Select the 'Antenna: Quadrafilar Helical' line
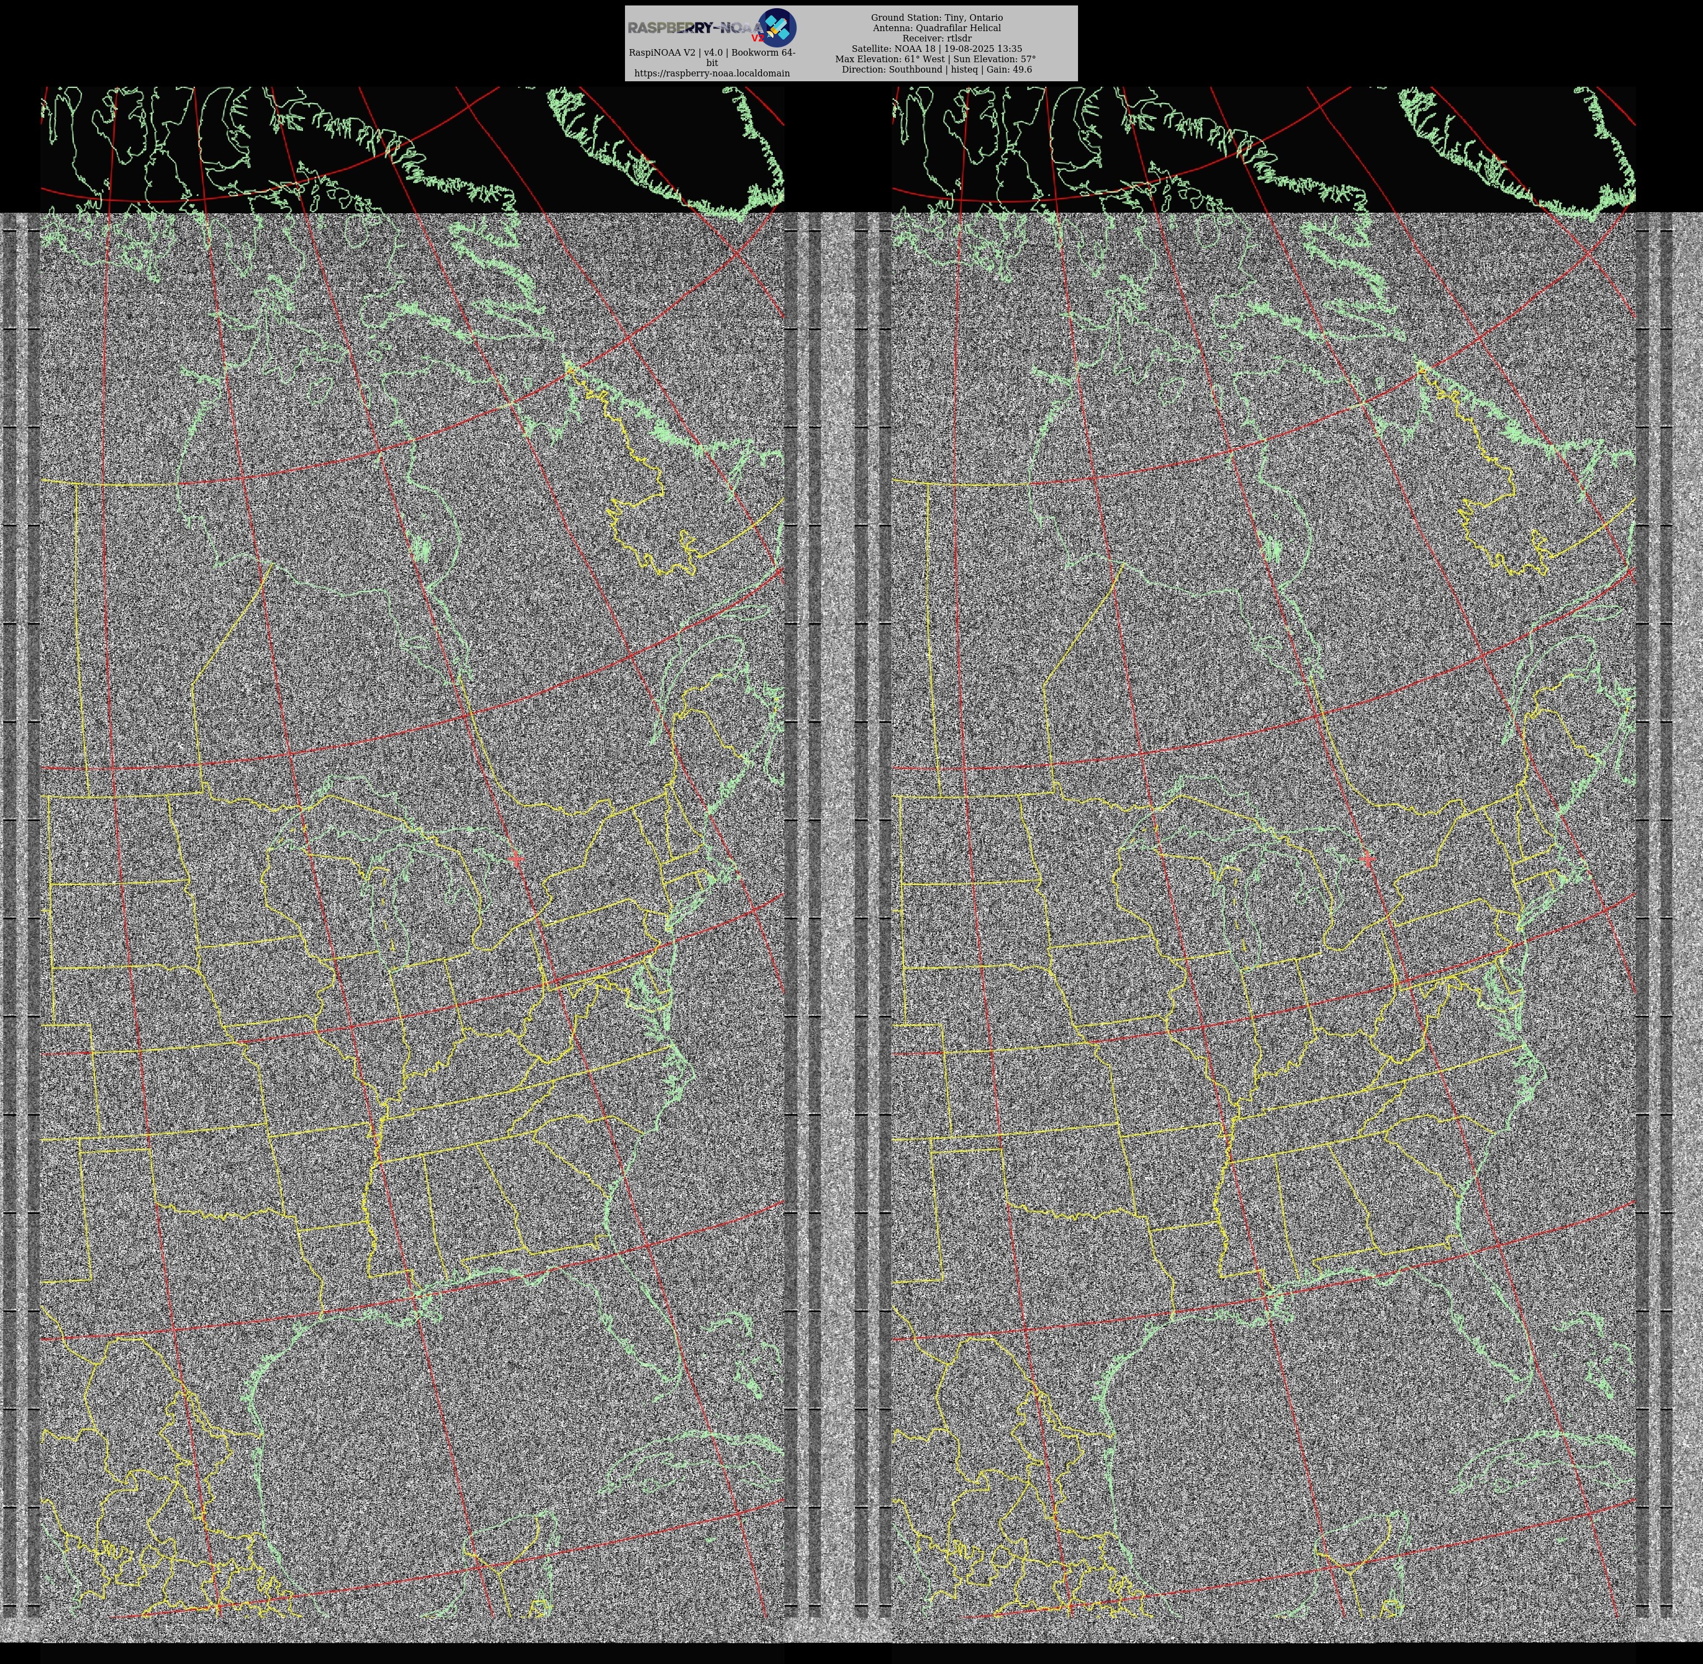This screenshot has width=1703, height=1664. [x=936, y=28]
